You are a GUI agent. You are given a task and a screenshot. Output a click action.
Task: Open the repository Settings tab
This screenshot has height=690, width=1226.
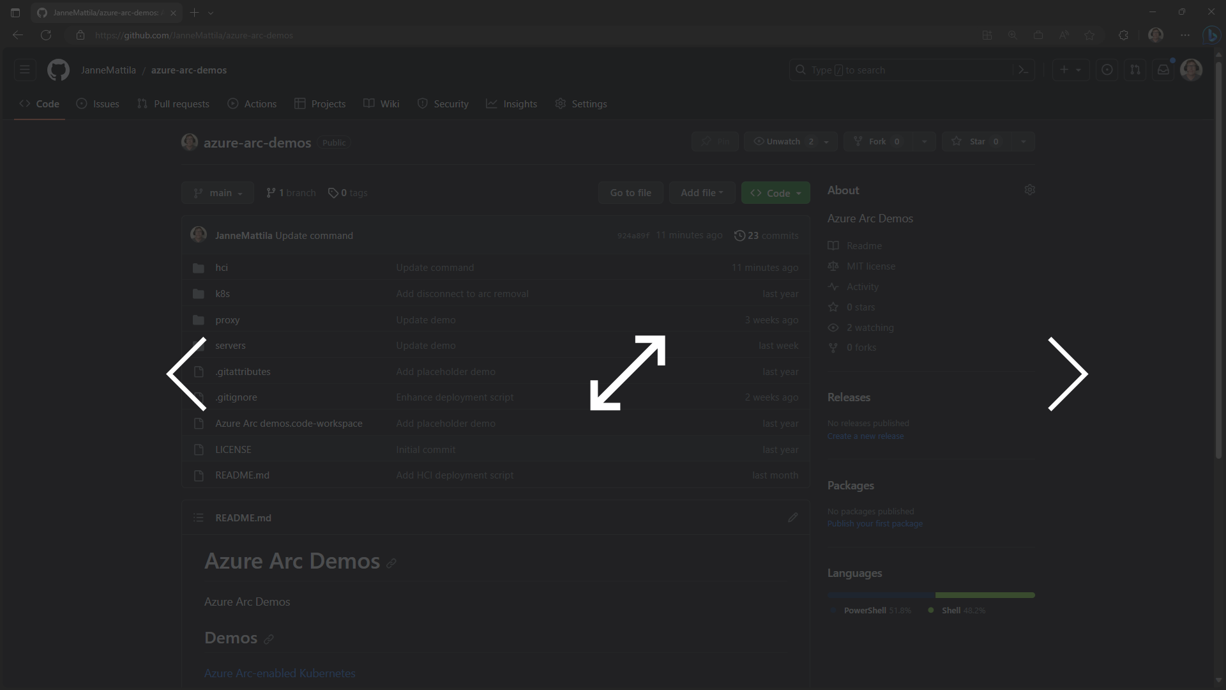tap(581, 103)
